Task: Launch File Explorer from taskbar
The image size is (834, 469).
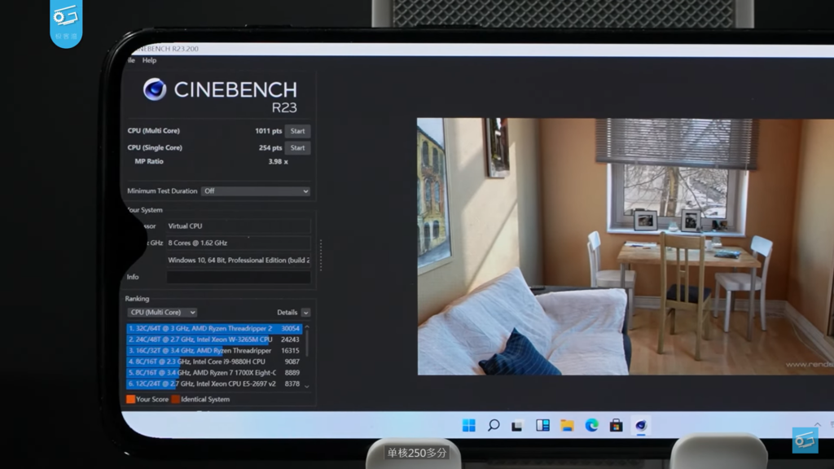Action: 567,425
